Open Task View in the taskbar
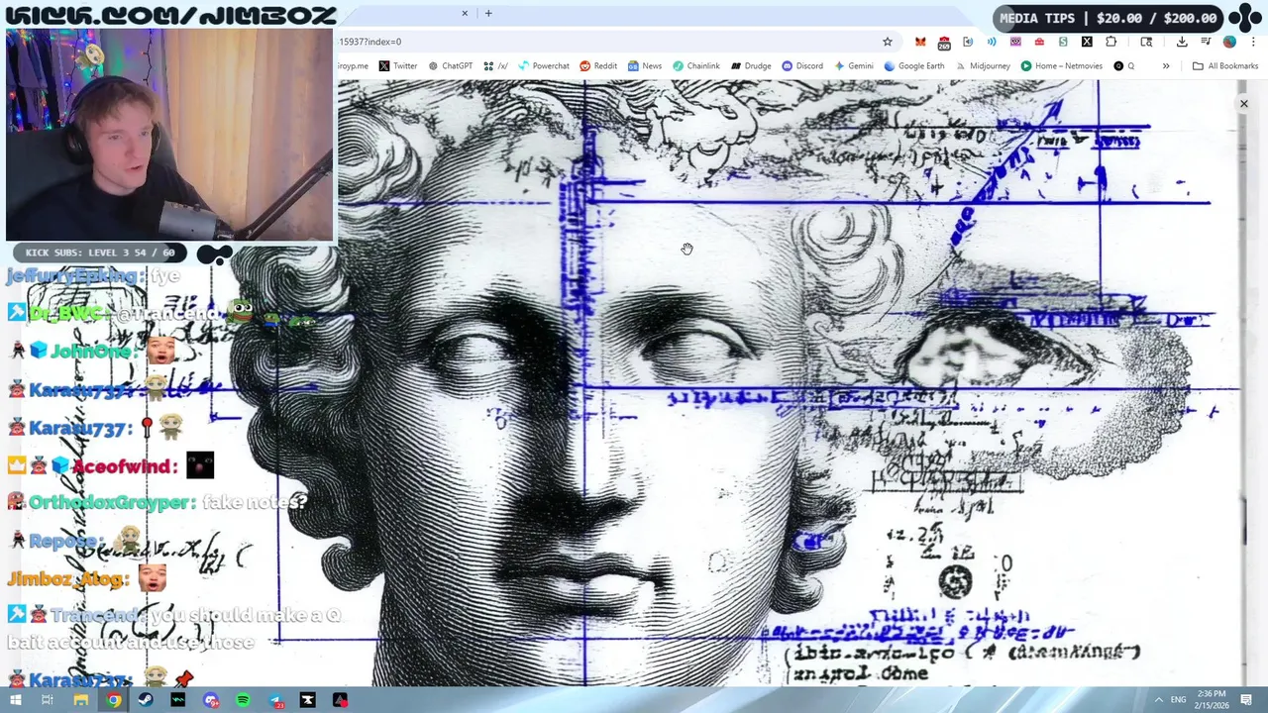This screenshot has width=1268, height=713. pyautogui.click(x=47, y=700)
